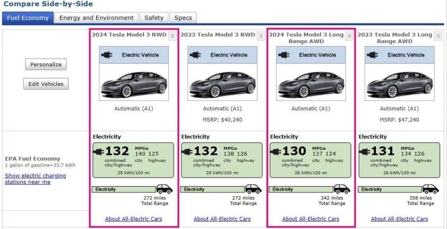Click the plug icon above the 2024 Model 3 RWD
Screen dimensions: 447x229
click(x=107, y=55)
